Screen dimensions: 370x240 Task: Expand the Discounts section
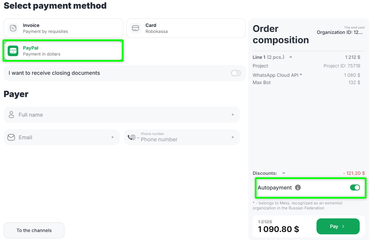click(284, 173)
